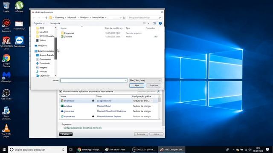Open the uTorrent desktop shortcut
This screenshot has height=153, width=273.
pos(19,7)
